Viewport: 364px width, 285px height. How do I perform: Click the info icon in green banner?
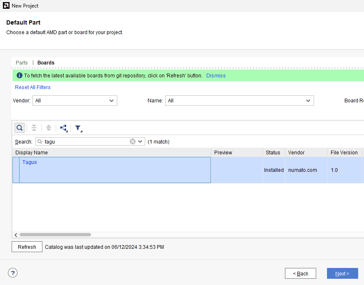(x=19, y=76)
